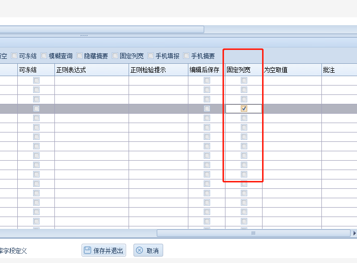Check 可冻结 box in the highlighted row

click(36, 108)
